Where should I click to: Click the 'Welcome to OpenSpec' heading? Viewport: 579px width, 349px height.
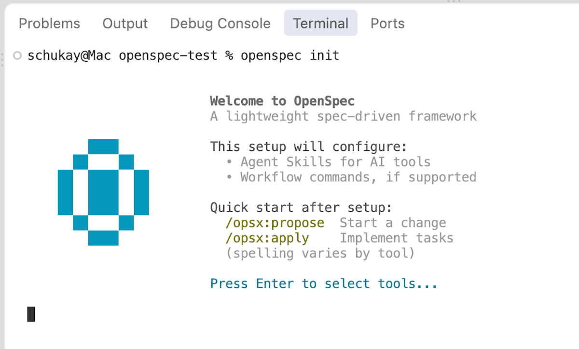tap(282, 101)
